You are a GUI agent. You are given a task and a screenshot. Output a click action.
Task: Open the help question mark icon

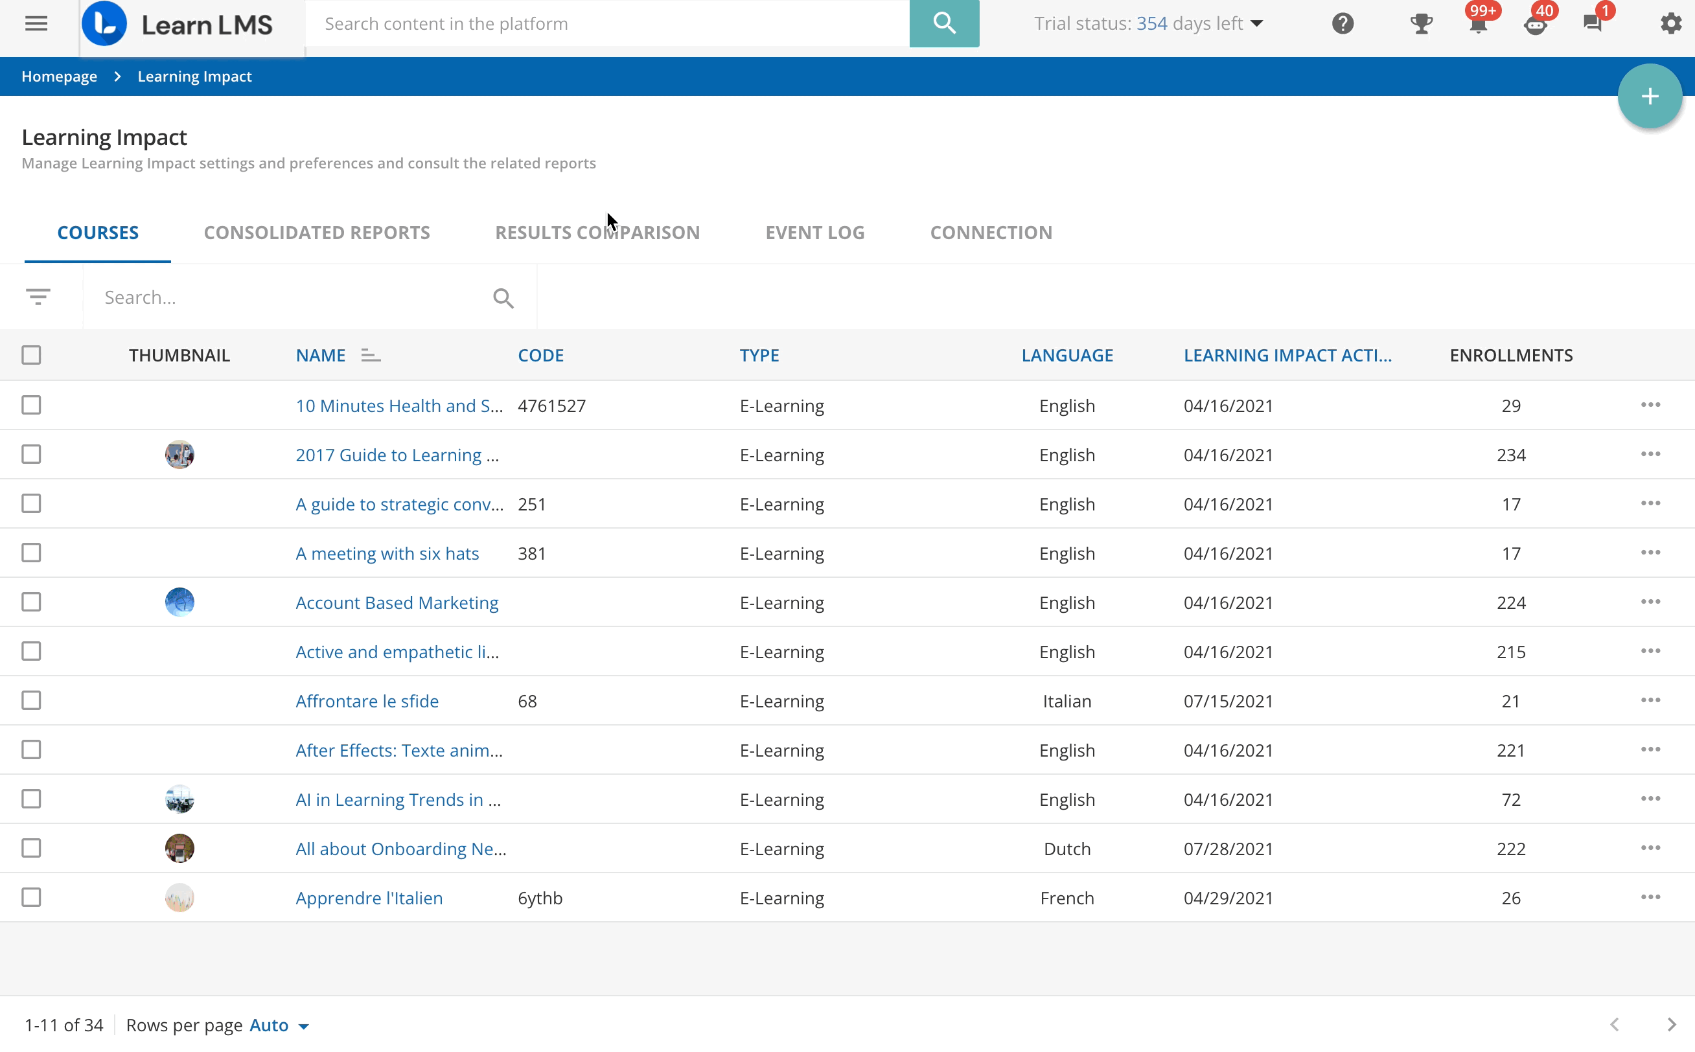(x=1343, y=24)
